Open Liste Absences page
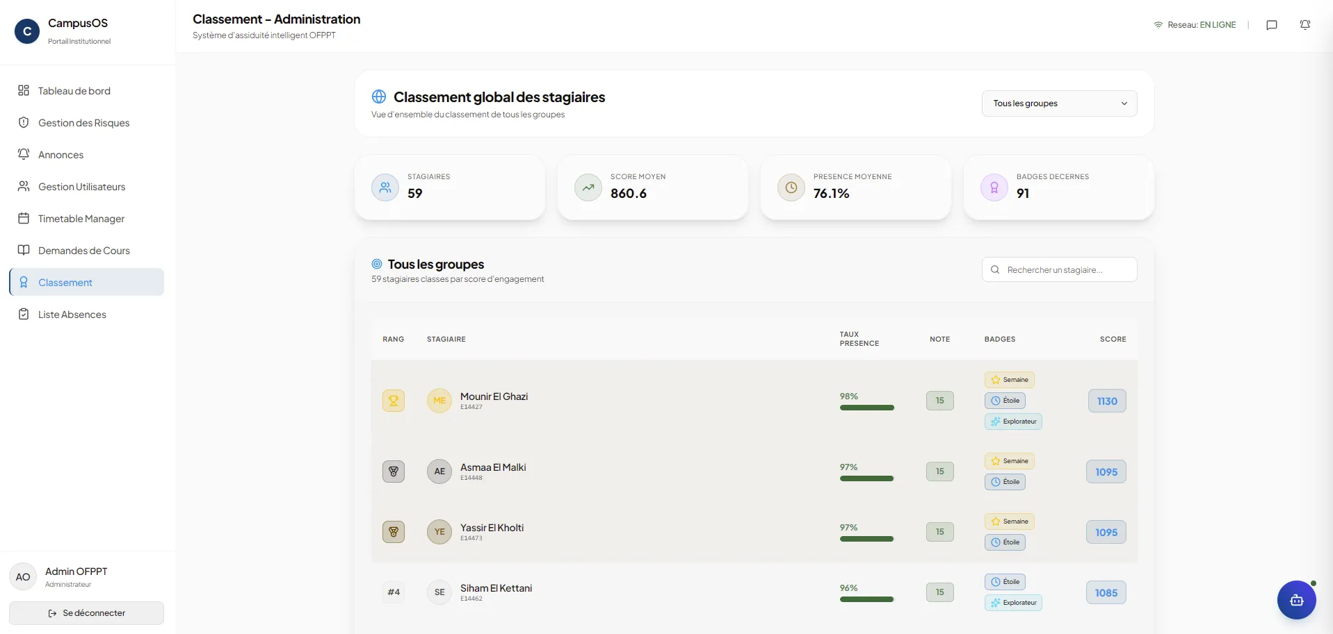Image resolution: width=1333 pixels, height=634 pixels. [87, 315]
